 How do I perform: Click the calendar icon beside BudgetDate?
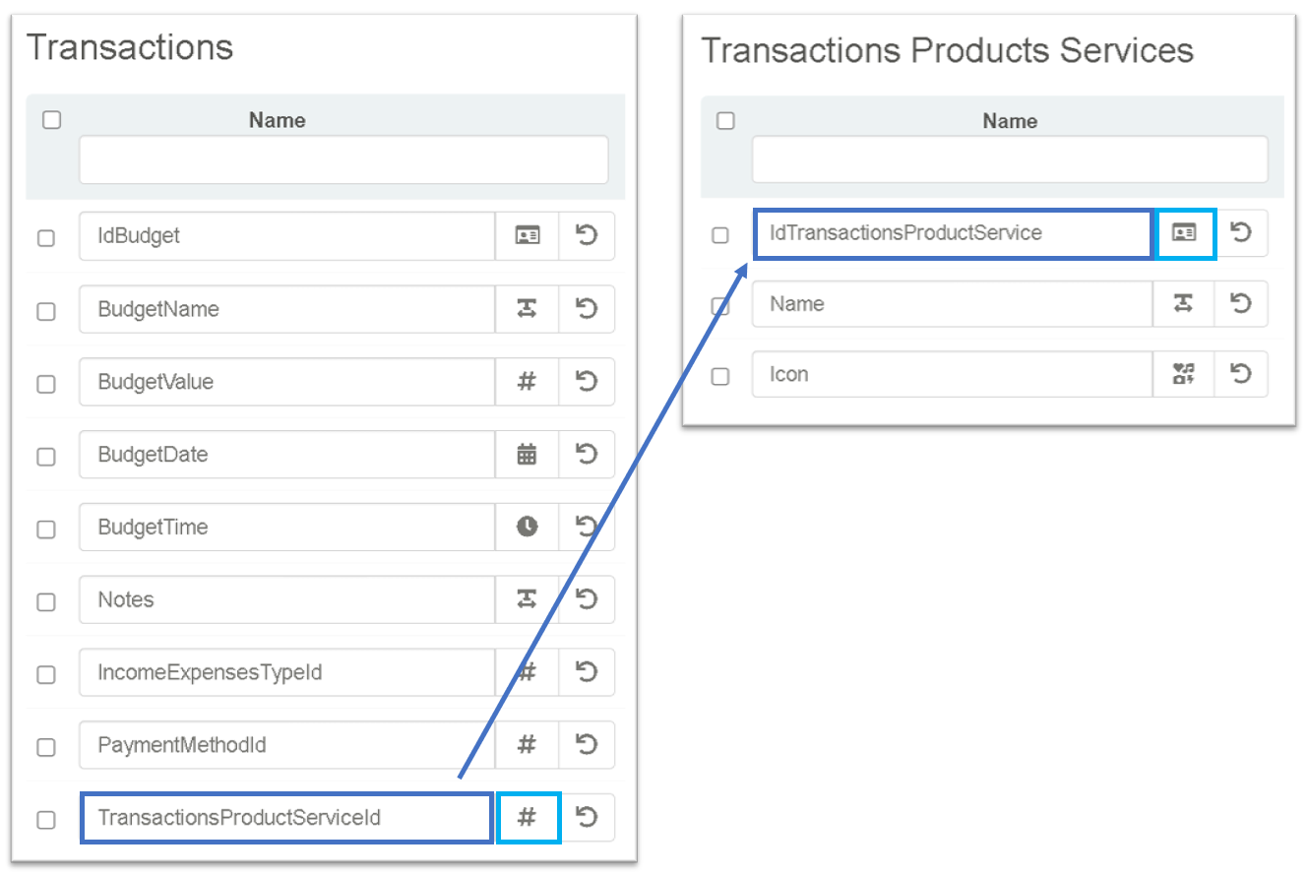click(x=527, y=455)
